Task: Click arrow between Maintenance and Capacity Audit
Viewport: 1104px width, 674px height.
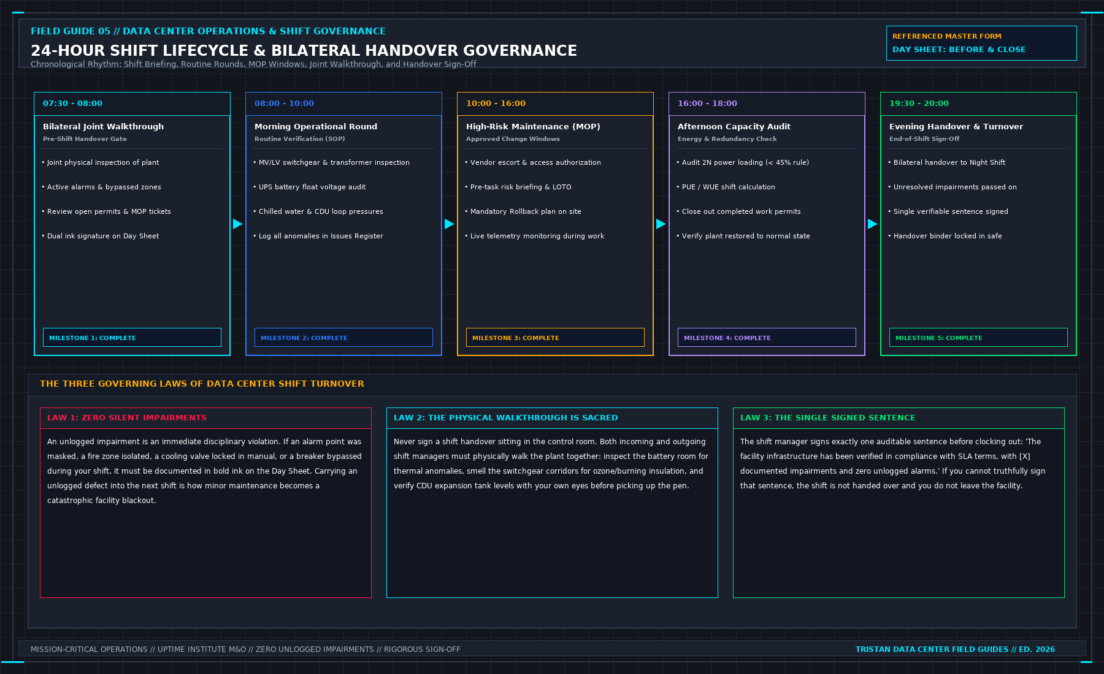Action: (x=661, y=224)
